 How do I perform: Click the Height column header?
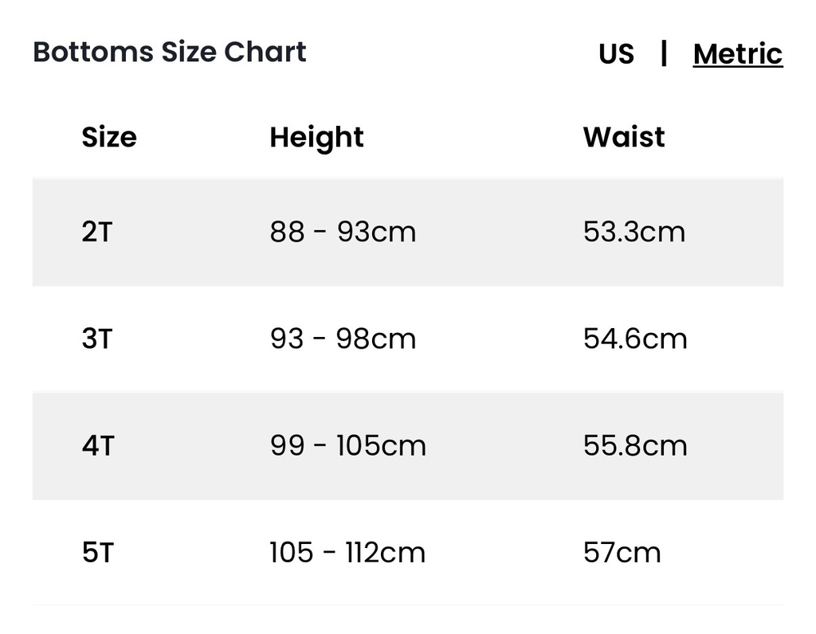[x=316, y=139]
